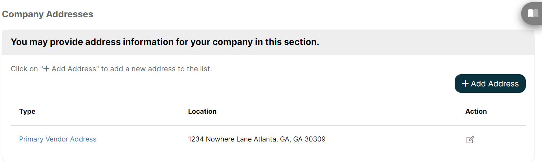Image resolution: width=542 pixels, height=162 pixels.
Task: Sort by the Type column header
Action: point(27,111)
